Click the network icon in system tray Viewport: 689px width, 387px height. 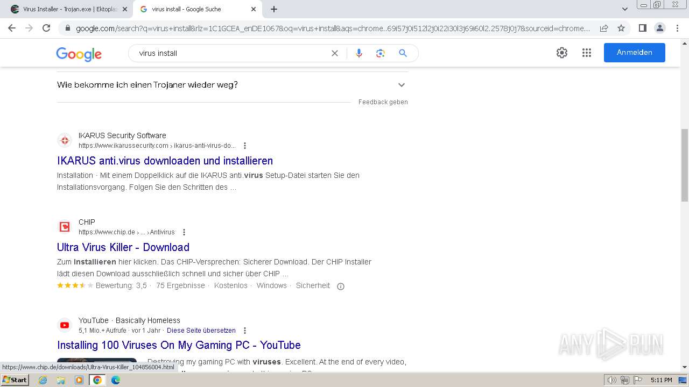pos(625,380)
